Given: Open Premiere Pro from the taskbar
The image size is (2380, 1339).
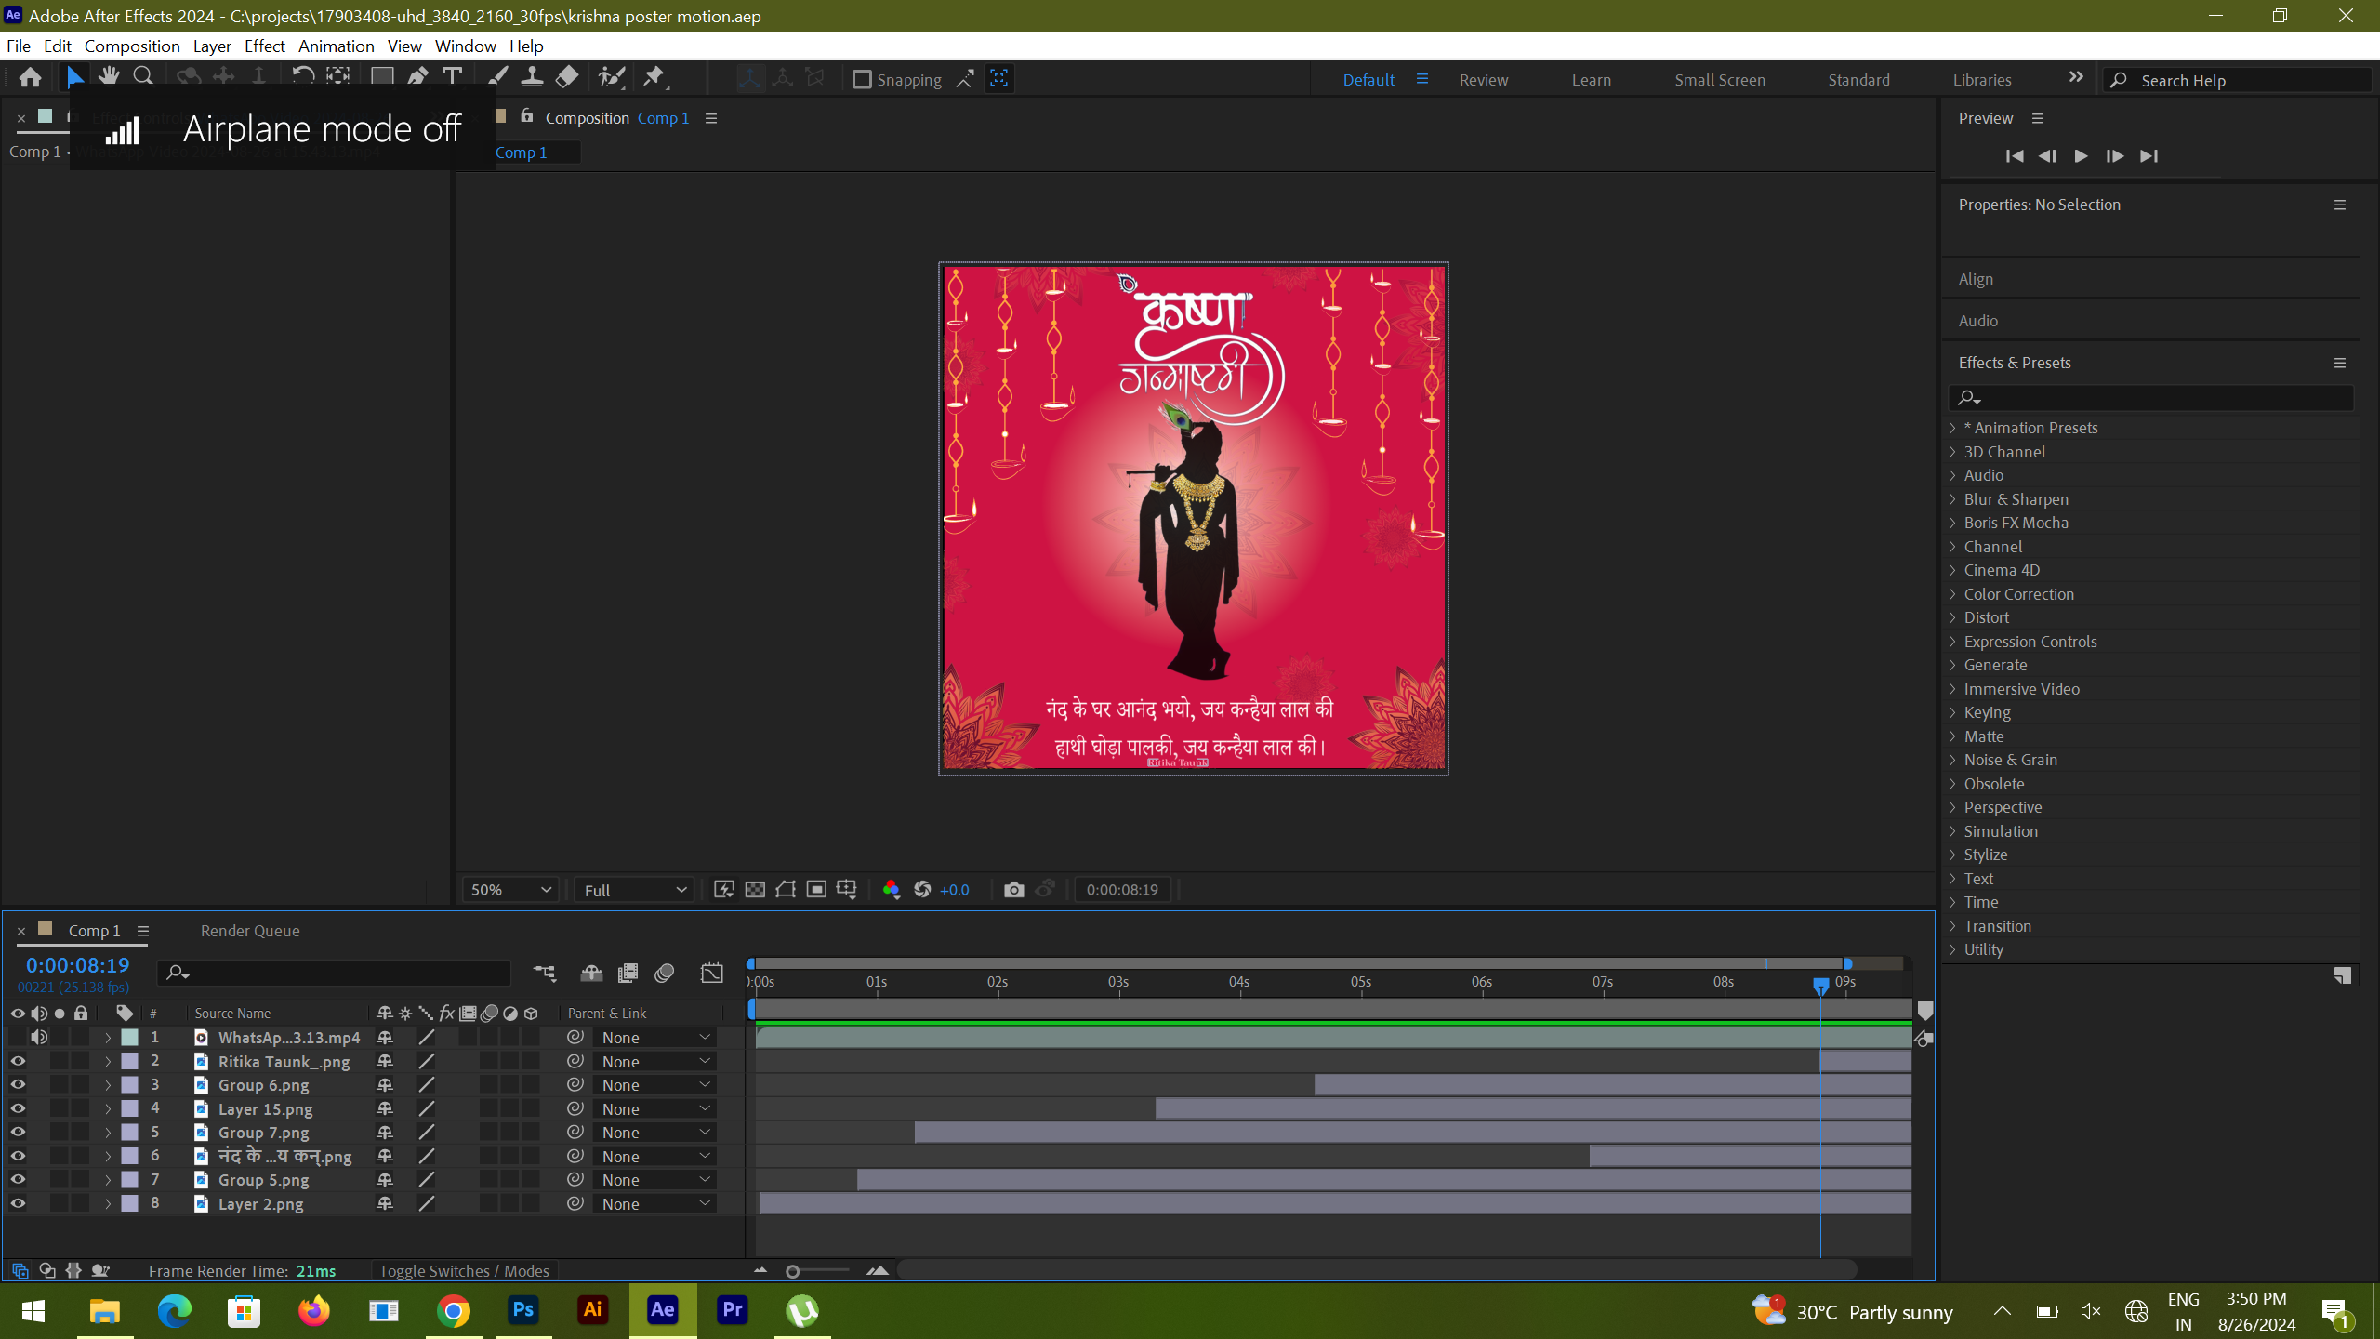Looking at the screenshot, I should click(733, 1310).
